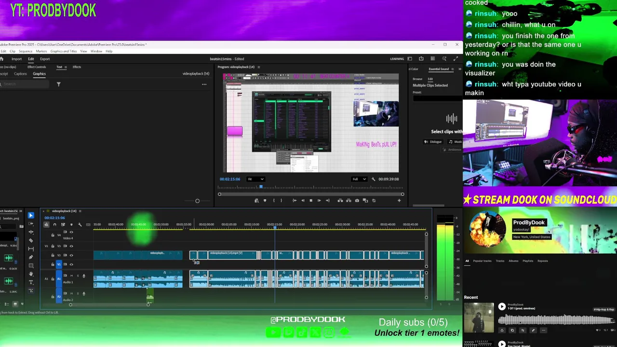The width and height of the screenshot is (617, 347).
Task: Click the Lift button
Action: pyautogui.click(x=340, y=200)
